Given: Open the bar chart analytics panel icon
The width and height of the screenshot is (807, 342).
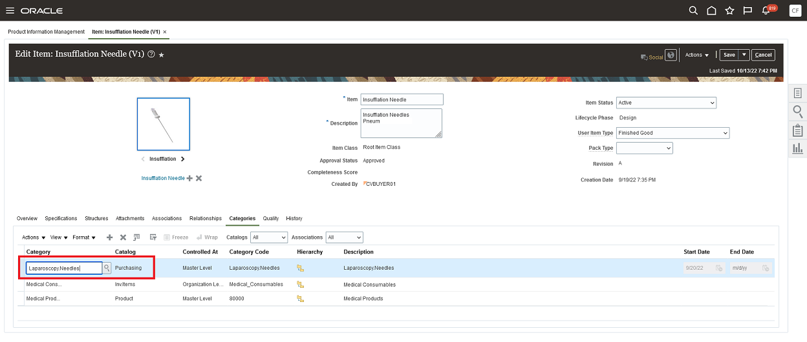Looking at the screenshot, I should (x=798, y=148).
